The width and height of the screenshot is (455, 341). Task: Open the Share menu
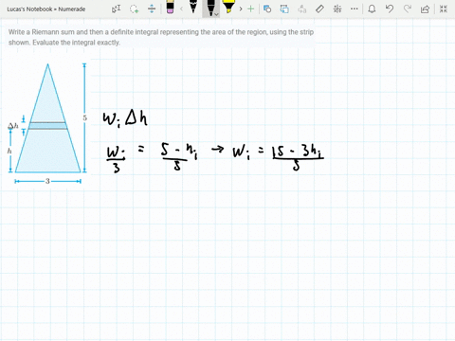(425, 9)
